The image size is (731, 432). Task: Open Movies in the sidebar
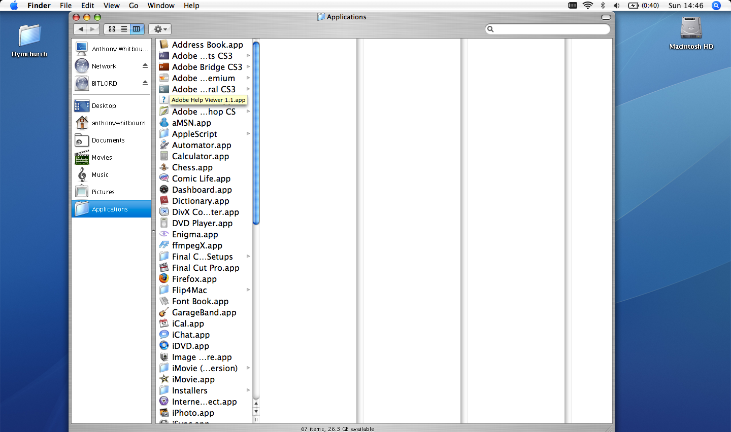tap(112, 157)
